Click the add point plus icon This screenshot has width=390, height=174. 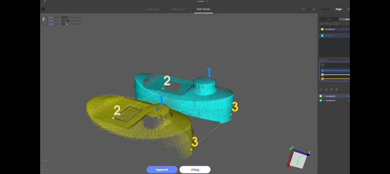click(323, 65)
